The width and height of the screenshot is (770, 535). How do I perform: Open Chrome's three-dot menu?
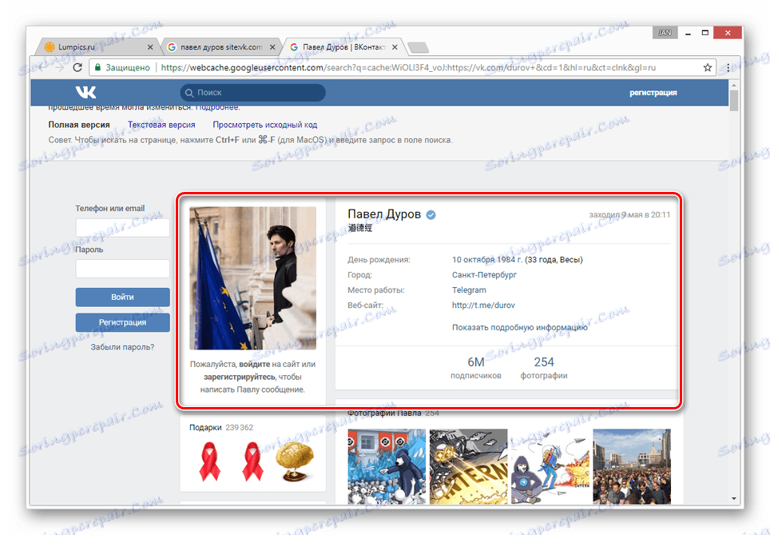pos(728,67)
